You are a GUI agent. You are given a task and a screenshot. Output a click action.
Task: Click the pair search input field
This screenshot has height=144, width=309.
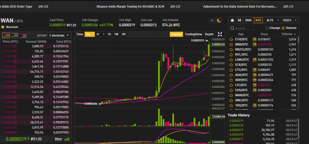[242, 28]
